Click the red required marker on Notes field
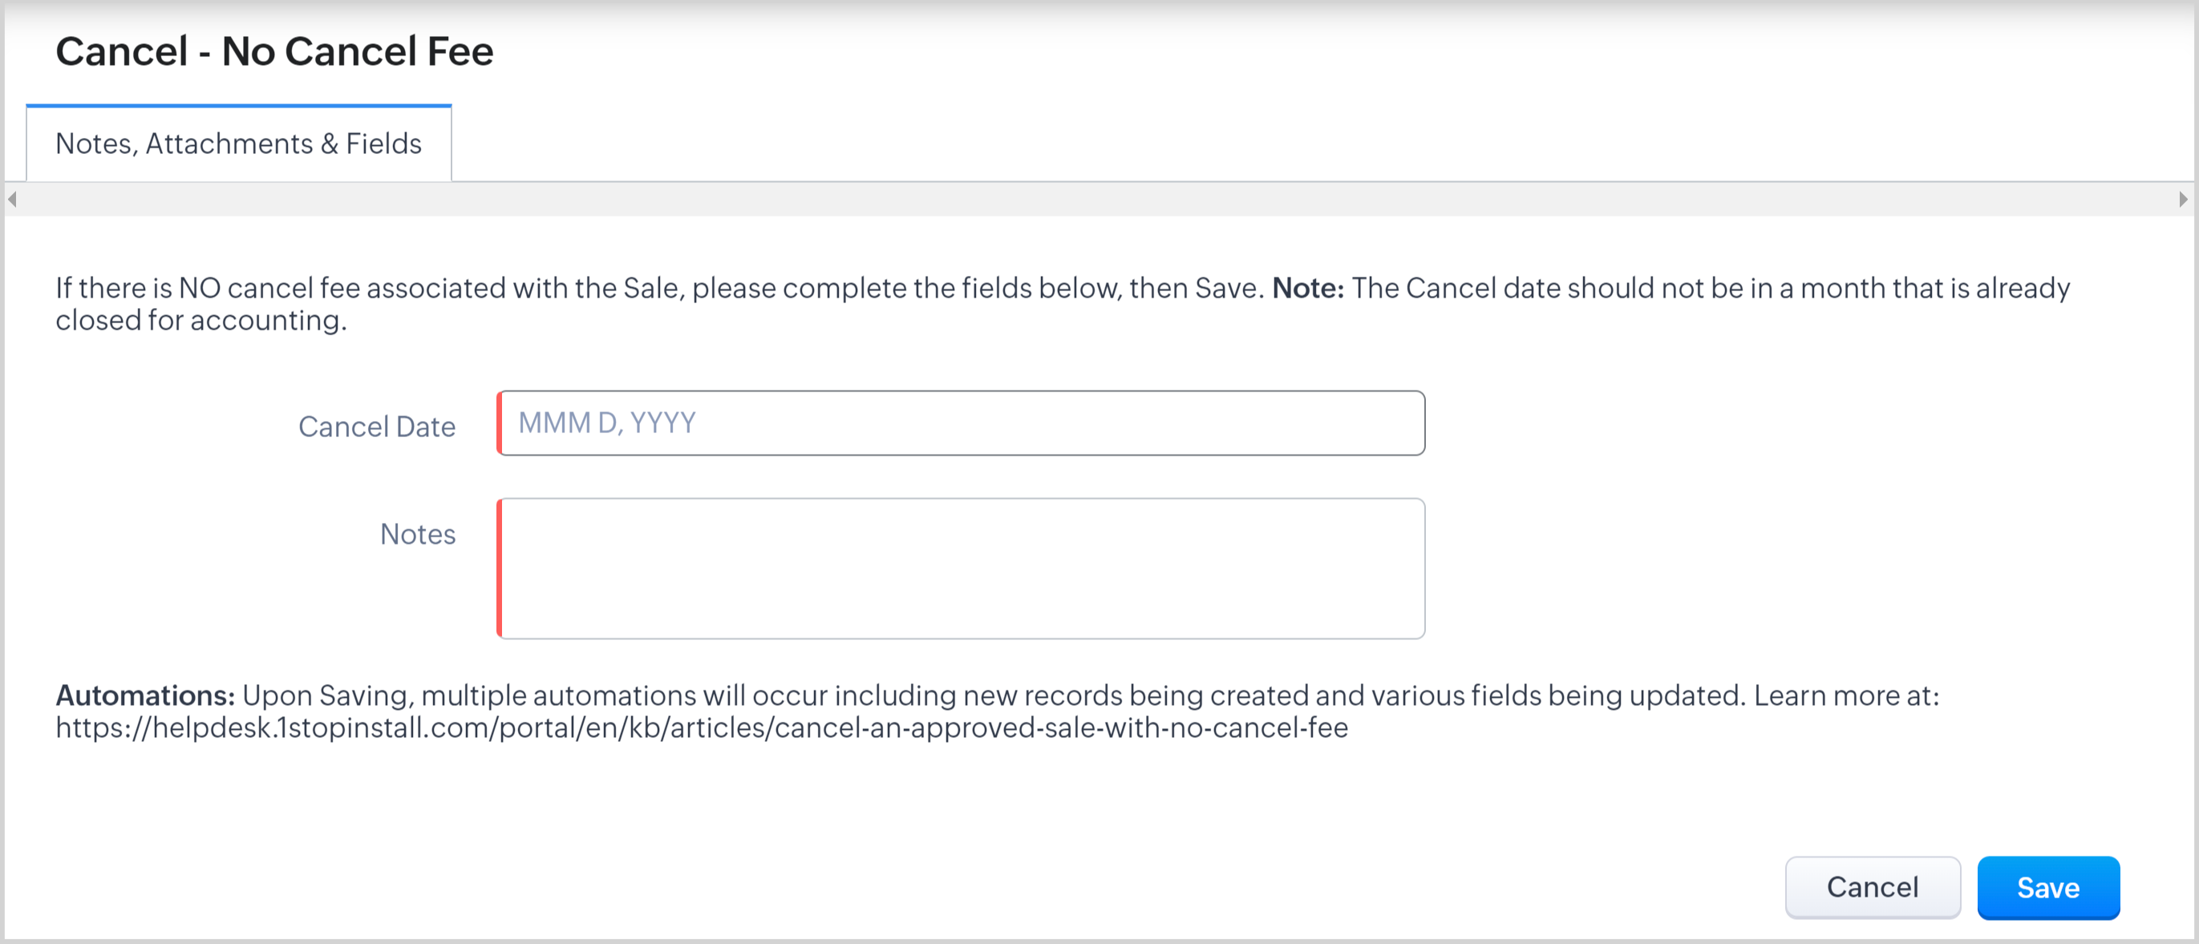Viewport: 2199px width, 944px height. 500,569
